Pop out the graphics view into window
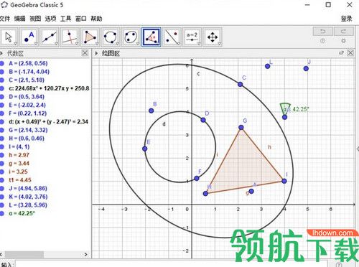The height and width of the screenshot is (267, 359). (x=342, y=53)
